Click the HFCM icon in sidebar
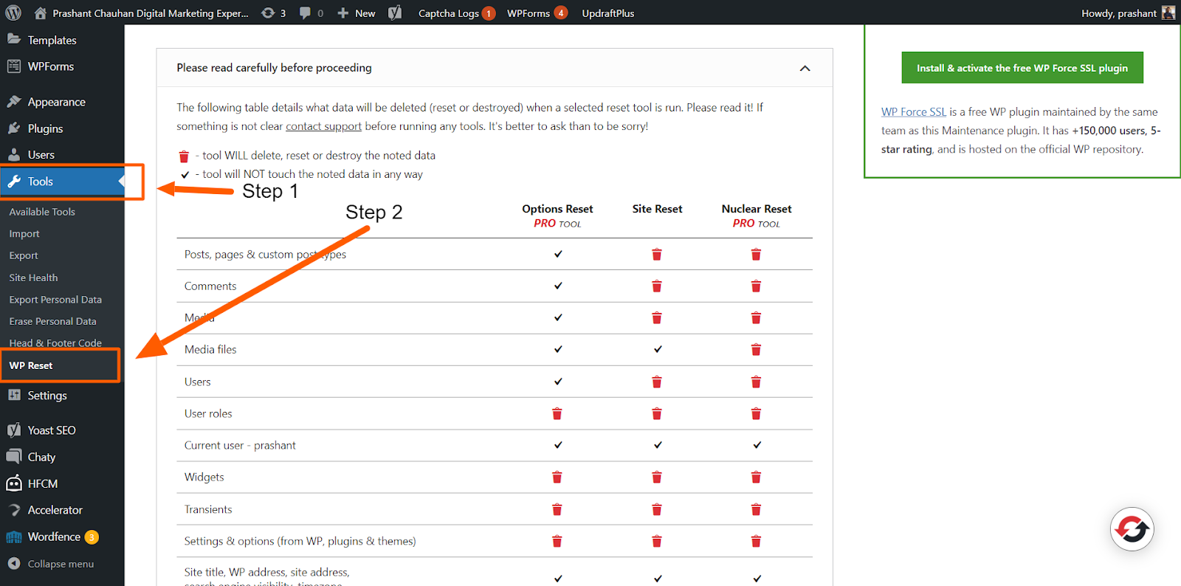This screenshot has width=1181, height=586. click(13, 483)
